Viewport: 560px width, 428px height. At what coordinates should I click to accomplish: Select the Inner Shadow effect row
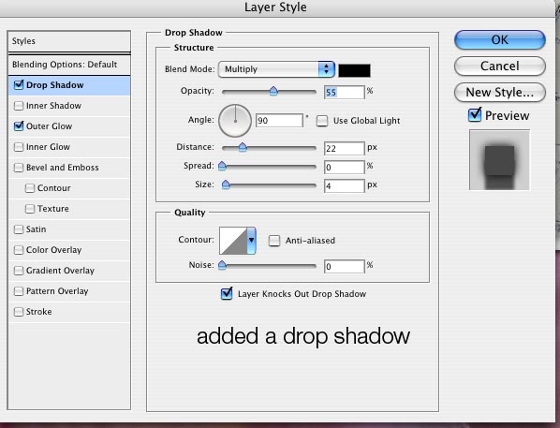(69, 106)
